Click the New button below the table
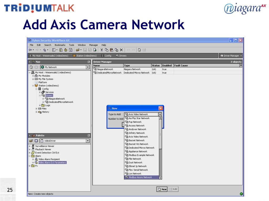The height and width of the screenshot is (201, 269). pos(162,189)
